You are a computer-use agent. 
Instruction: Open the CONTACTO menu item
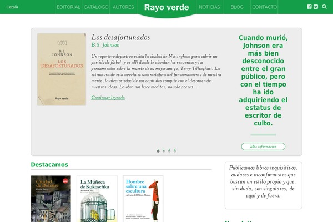pos(264,7)
